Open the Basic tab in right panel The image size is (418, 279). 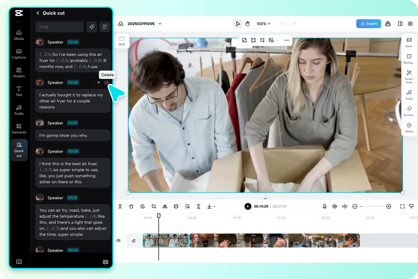(409, 42)
